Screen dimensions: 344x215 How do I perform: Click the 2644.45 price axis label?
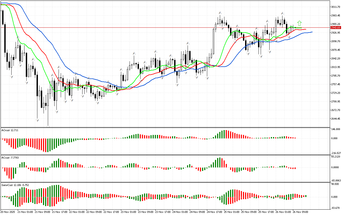[x=336, y=119]
